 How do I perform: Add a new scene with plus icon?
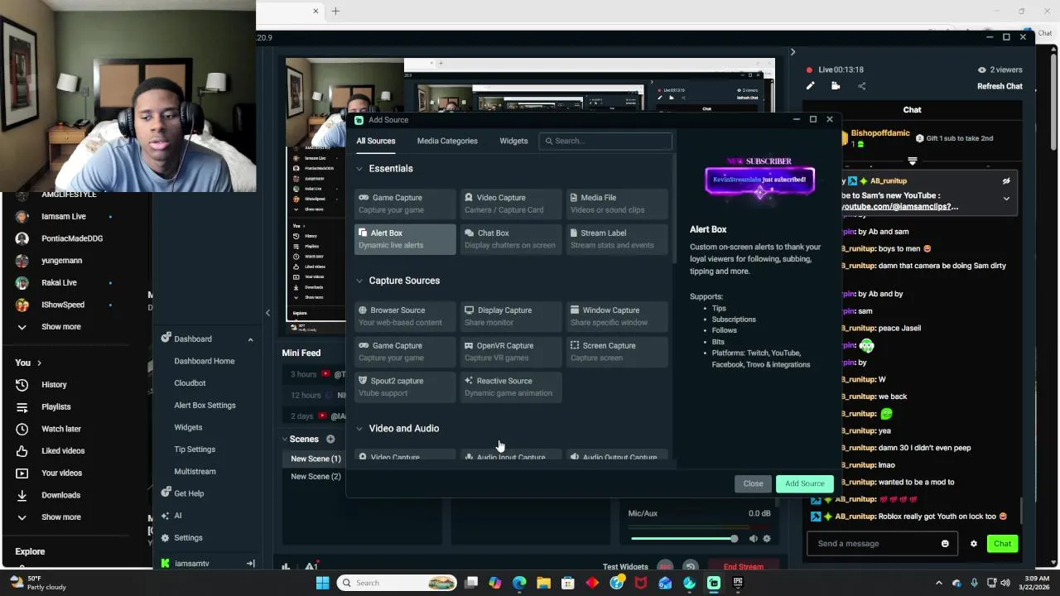click(x=330, y=439)
